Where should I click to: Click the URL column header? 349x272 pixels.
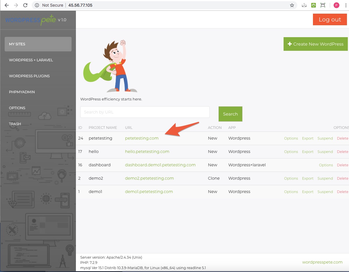129,128
